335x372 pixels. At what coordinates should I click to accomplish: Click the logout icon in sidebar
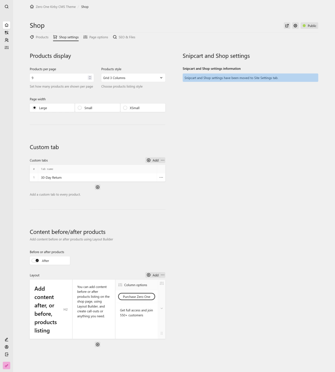[x=7, y=354]
